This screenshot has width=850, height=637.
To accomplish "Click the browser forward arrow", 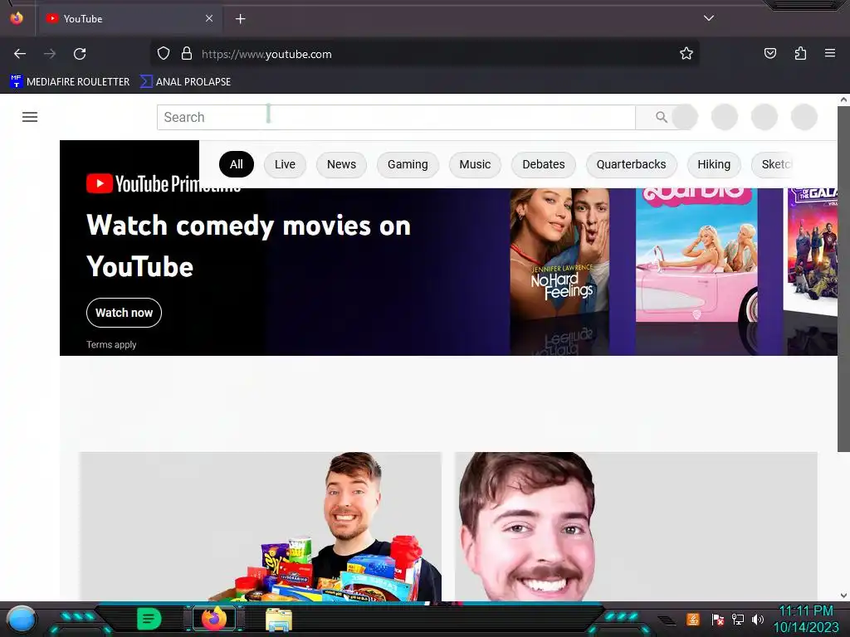I will (50, 54).
